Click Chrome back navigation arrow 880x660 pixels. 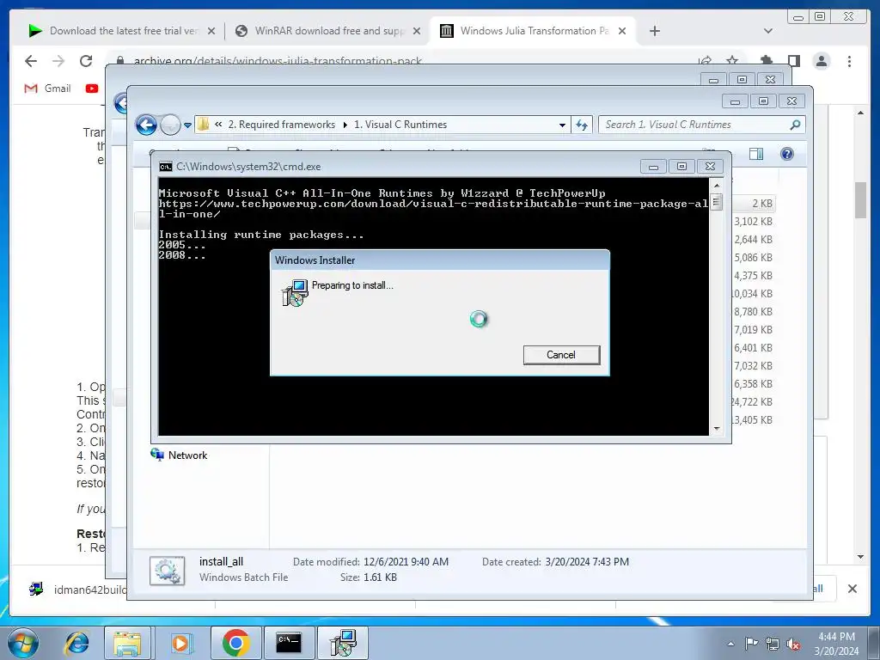point(31,61)
